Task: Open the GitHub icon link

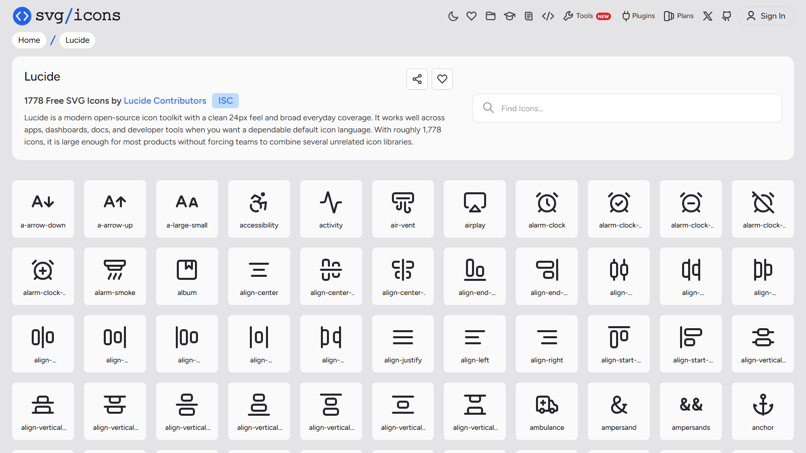Action: point(726,16)
